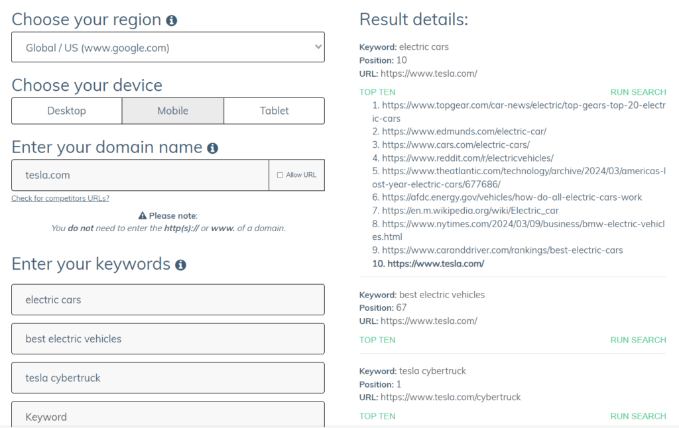The width and height of the screenshot is (679, 428).
Task: Click the region info icon
Action: (x=172, y=19)
